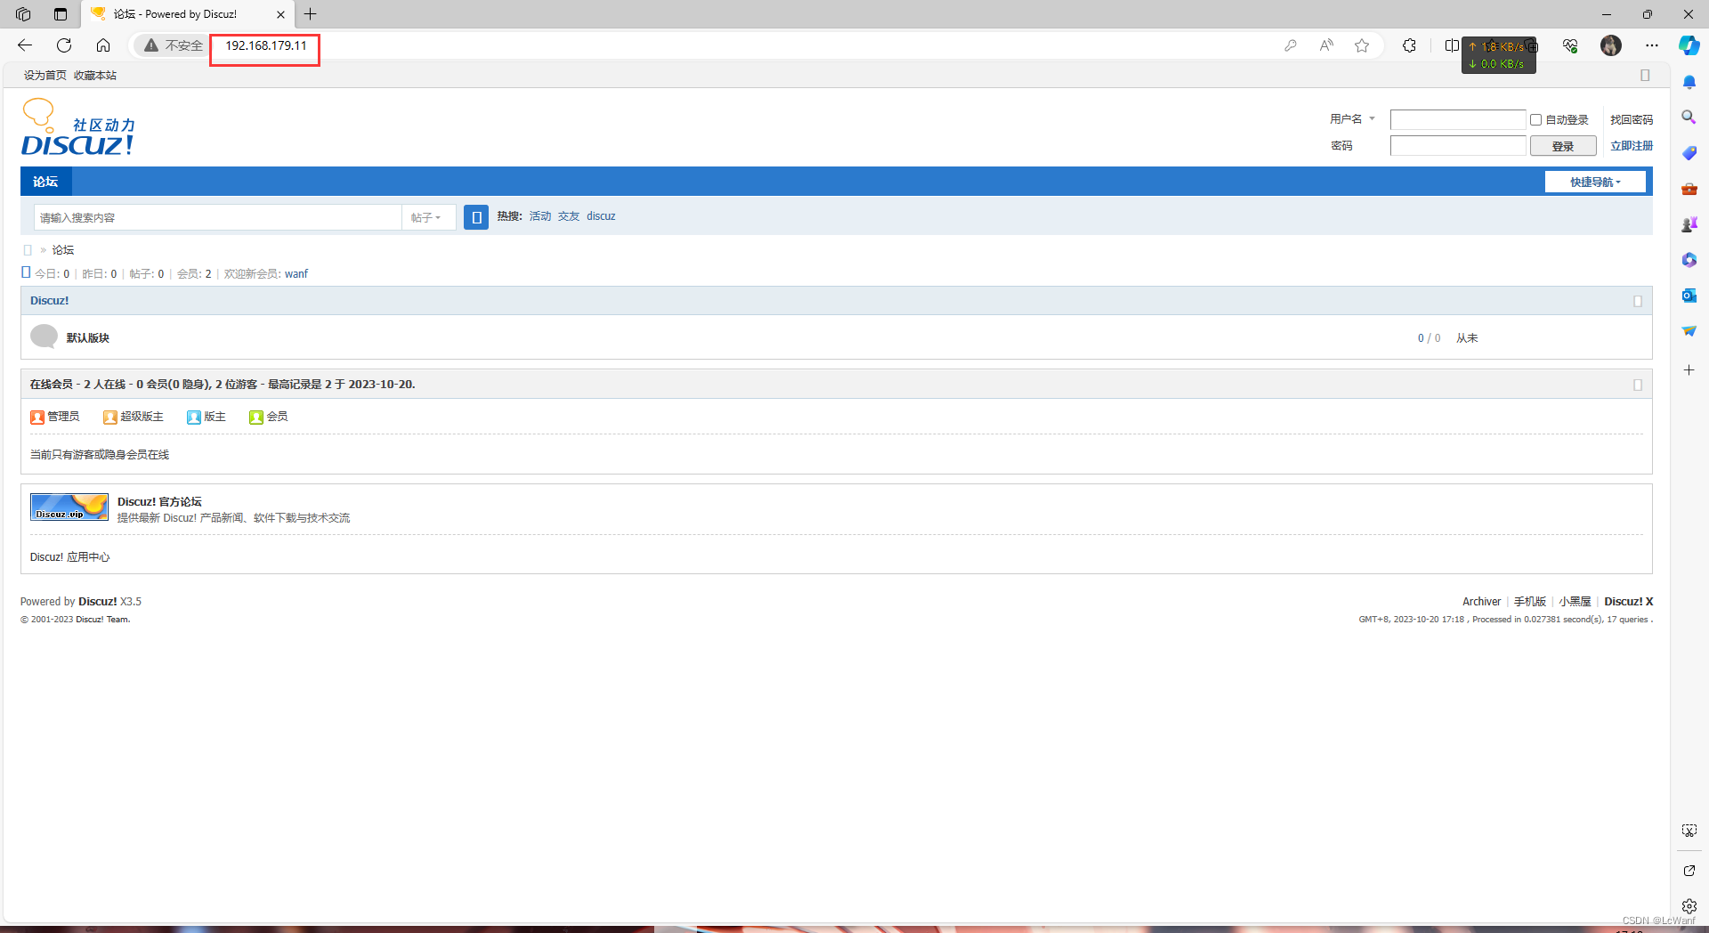
Task: Open split screen view
Action: click(1452, 45)
